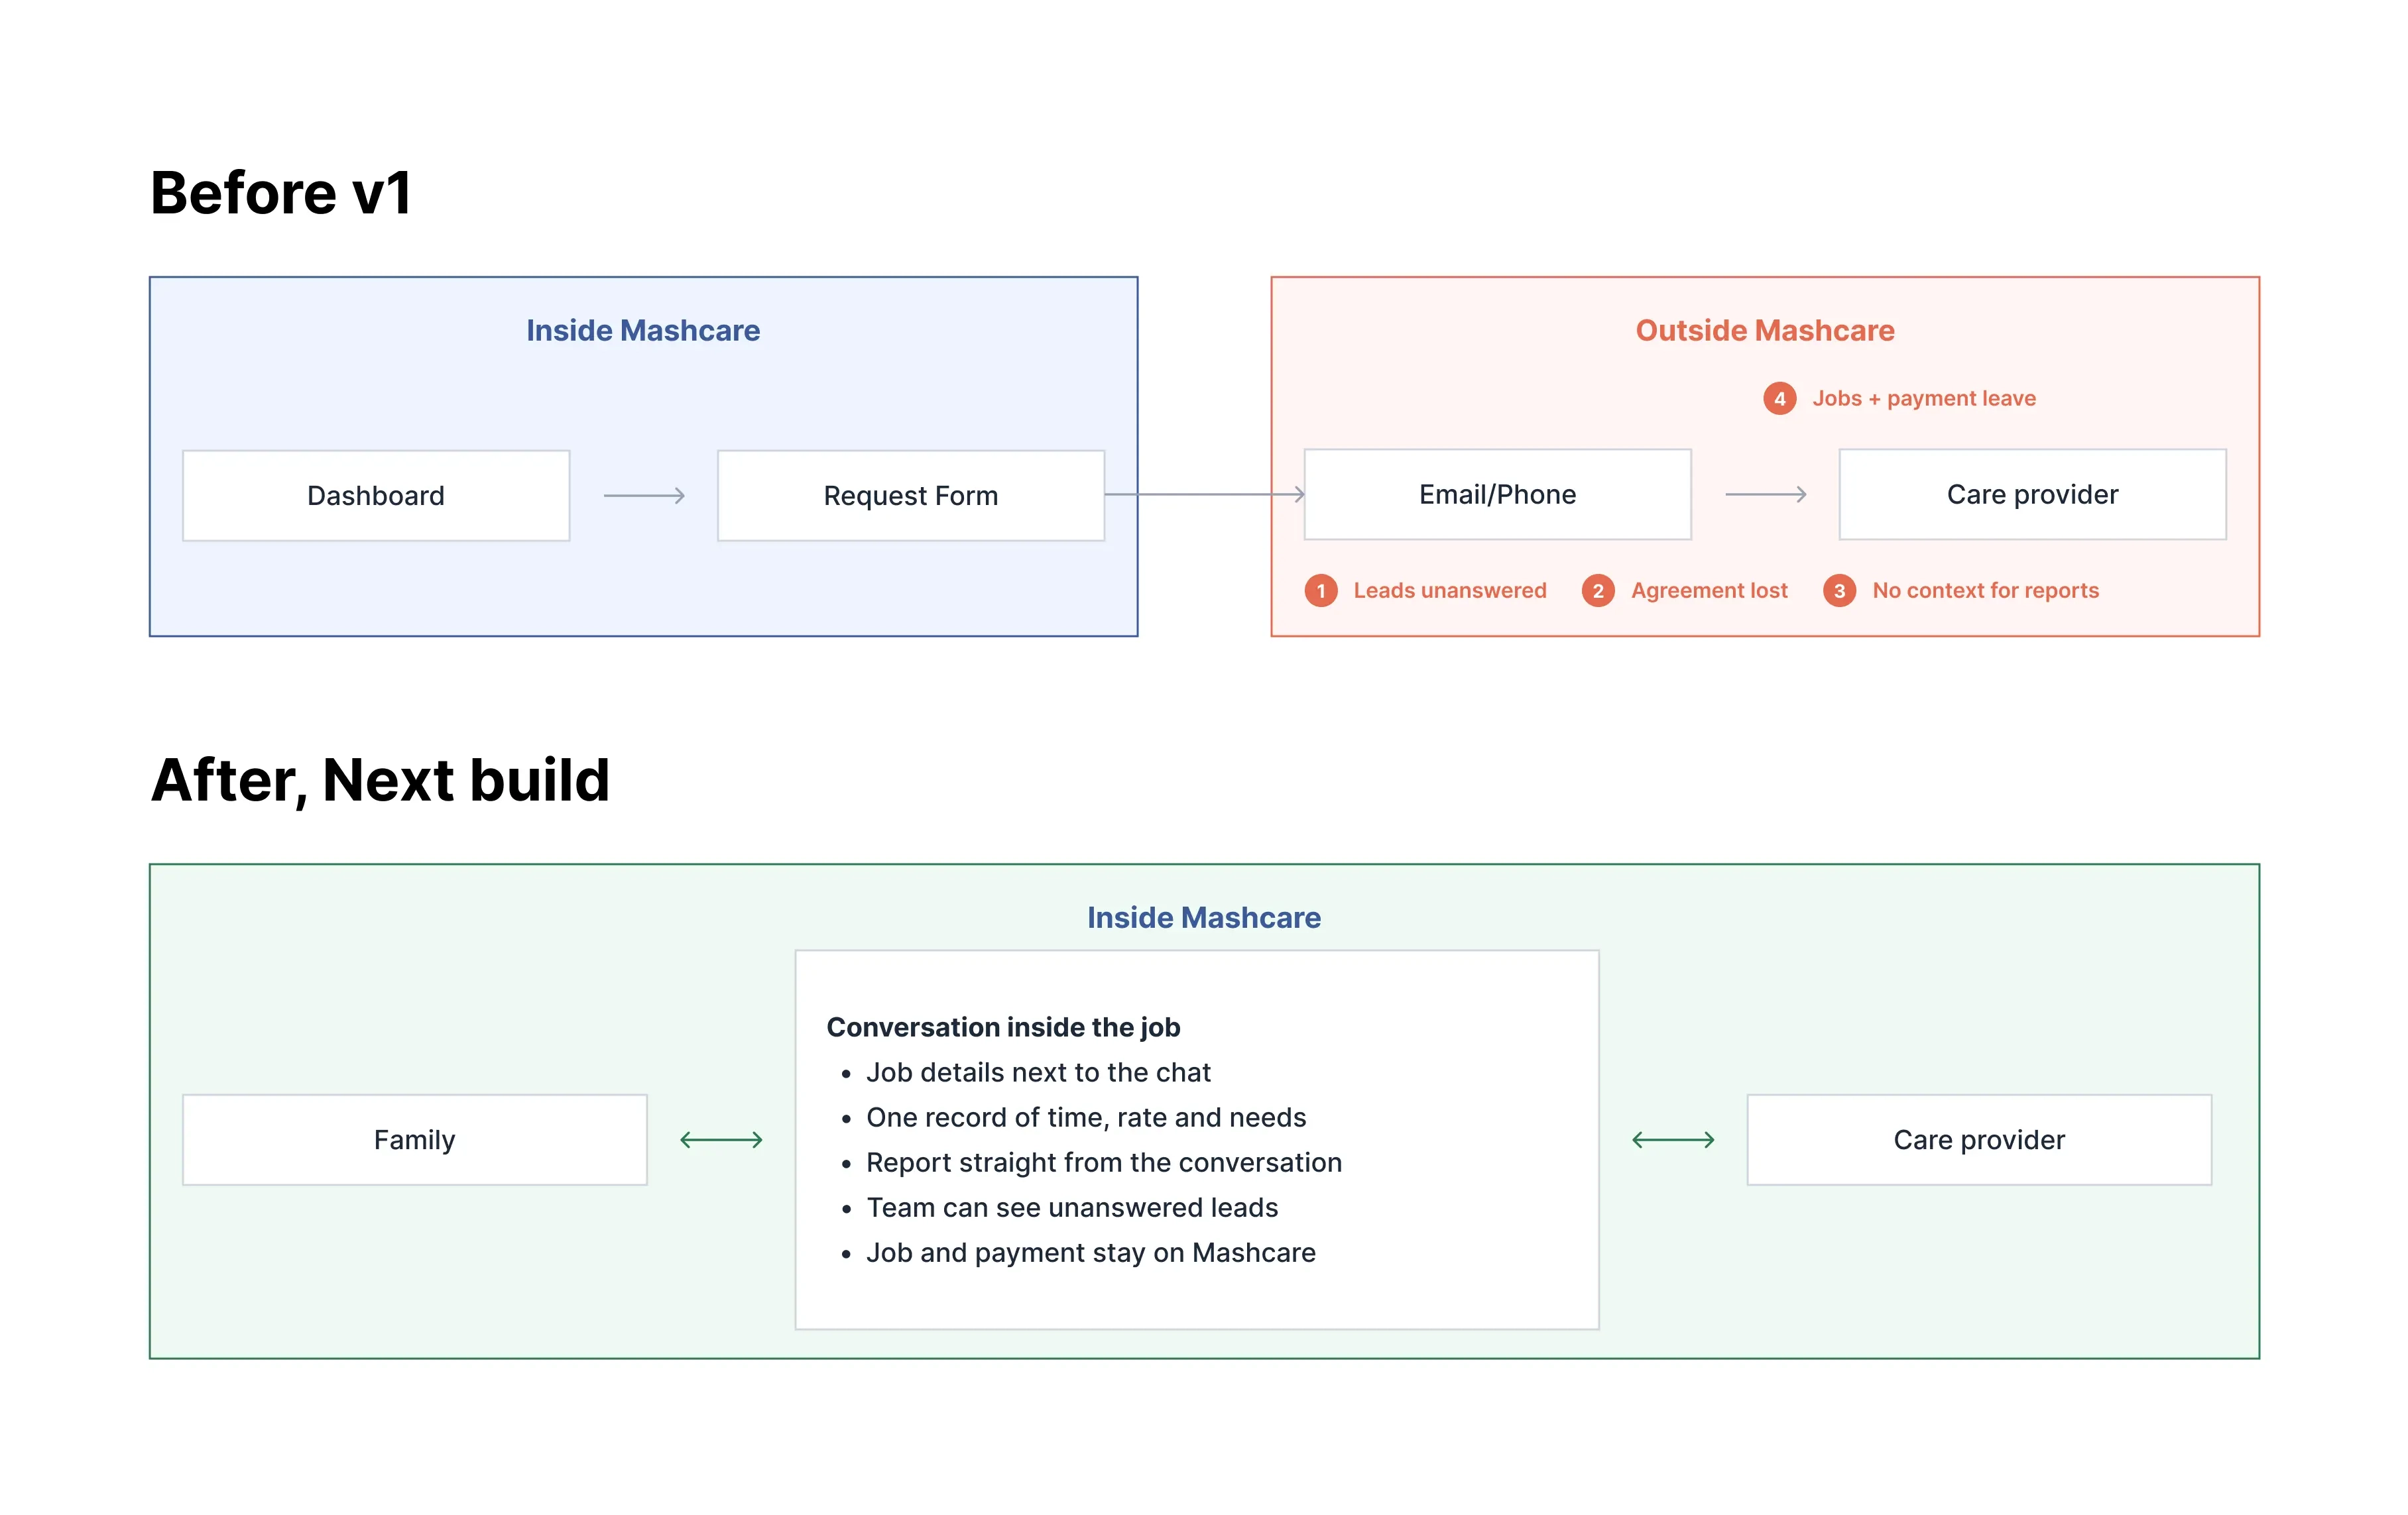Image resolution: width=2408 pixels, height=1515 pixels.
Task: Select the Care provider box under Outside Mashcare
Action: (x=2032, y=494)
